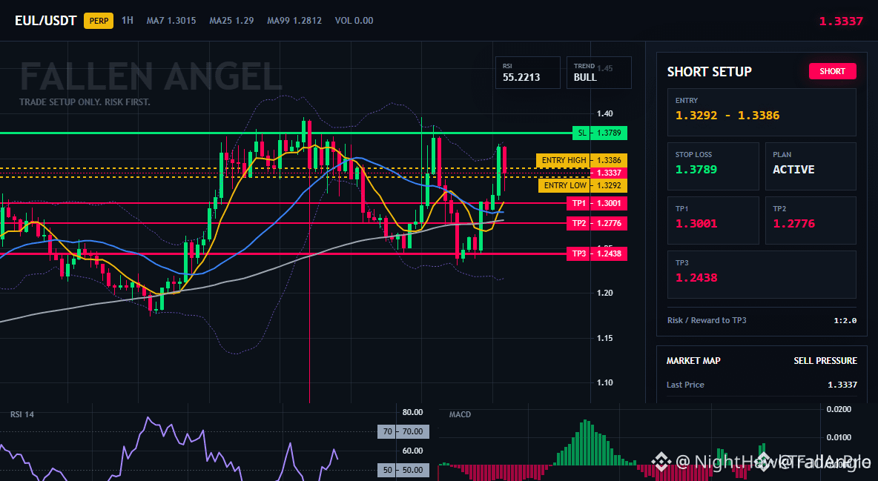This screenshot has height=481, width=878.
Task: Click the Risk / Reward to TP3 row
Action: point(762,320)
